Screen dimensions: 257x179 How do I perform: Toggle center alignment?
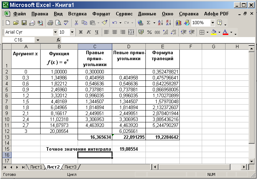point(115,32)
